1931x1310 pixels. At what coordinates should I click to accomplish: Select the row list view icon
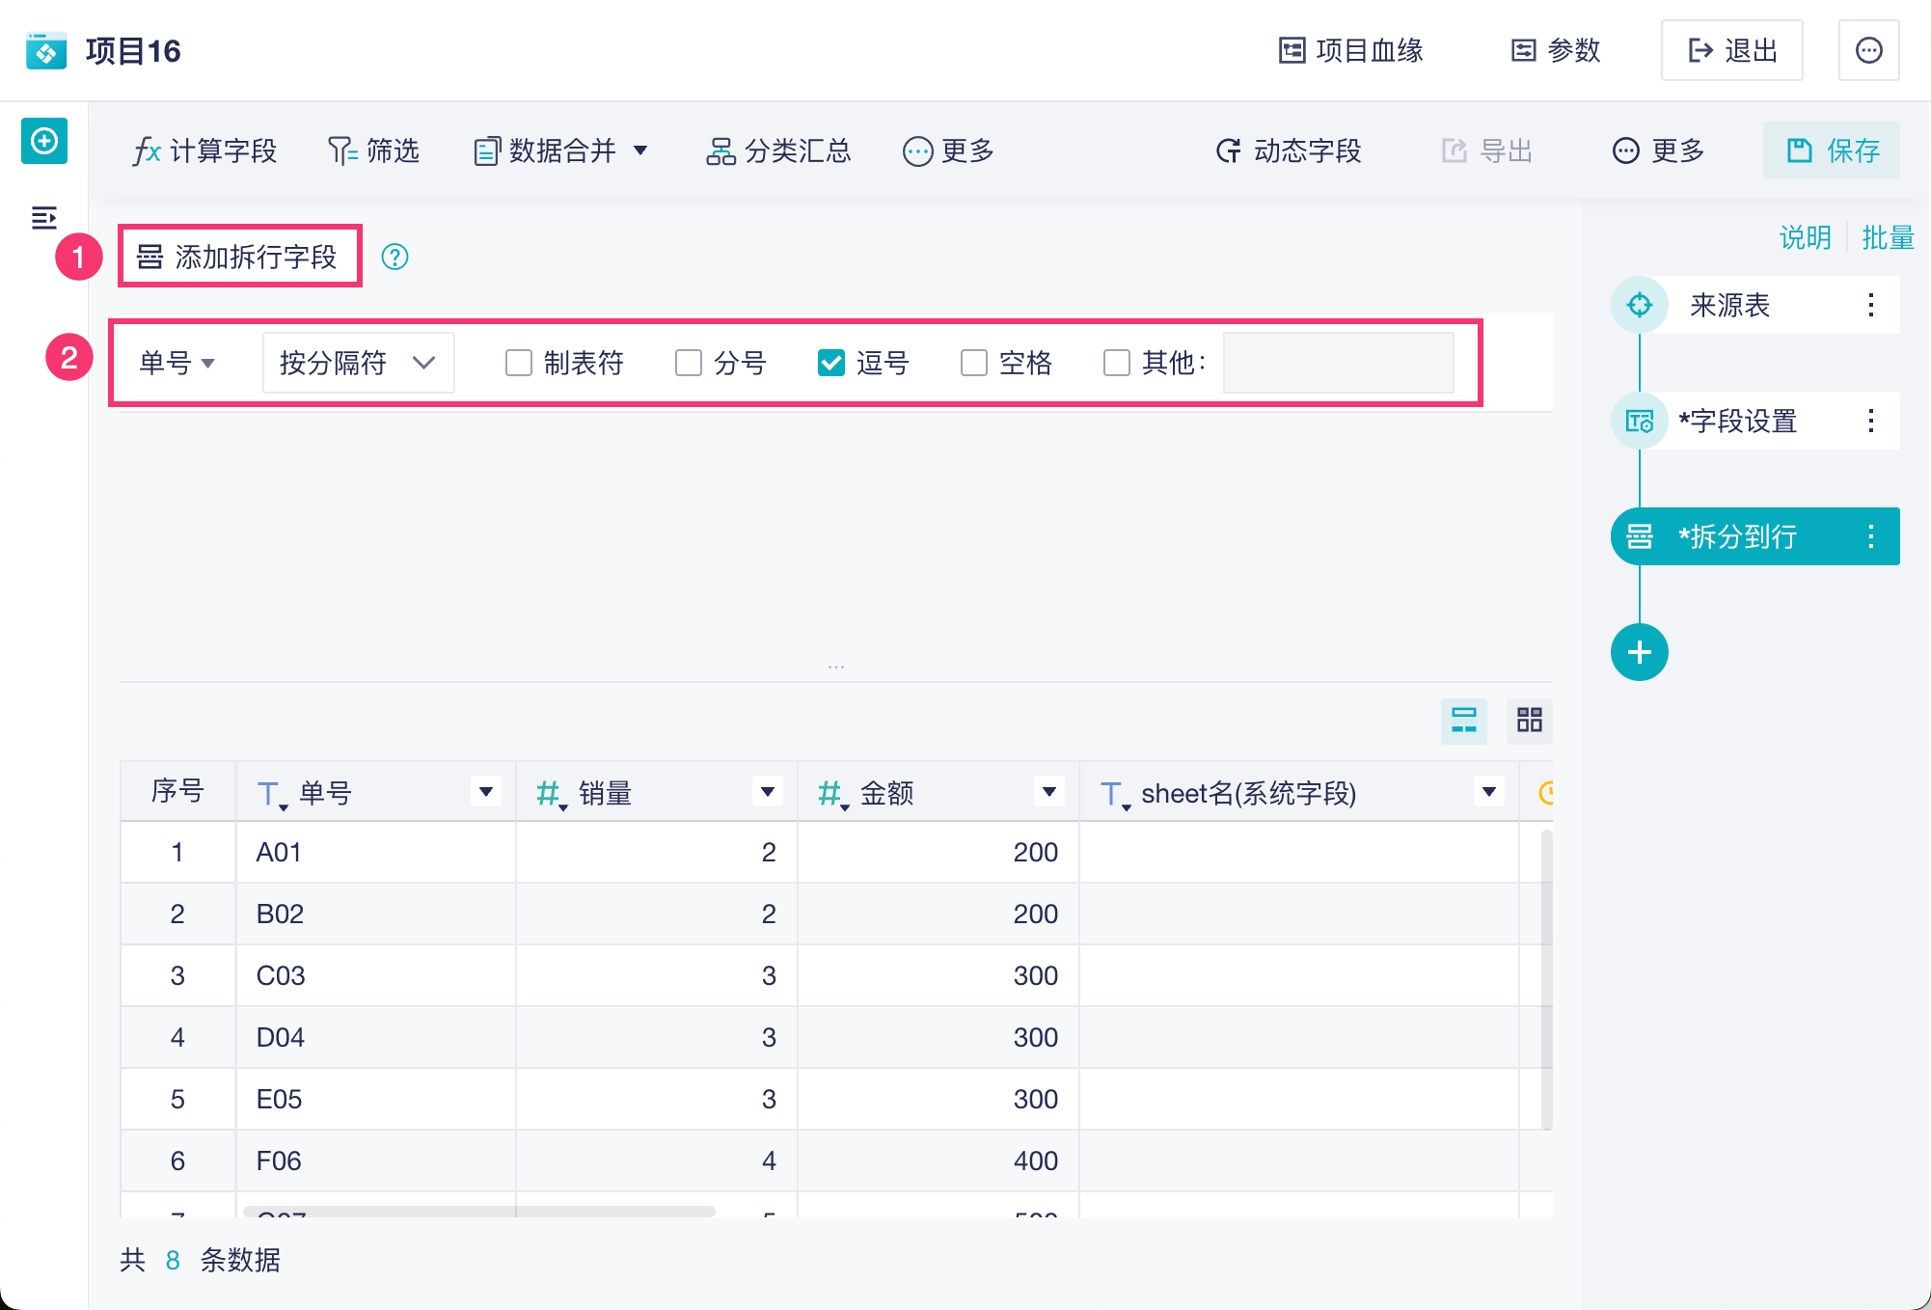(1463, 720)
